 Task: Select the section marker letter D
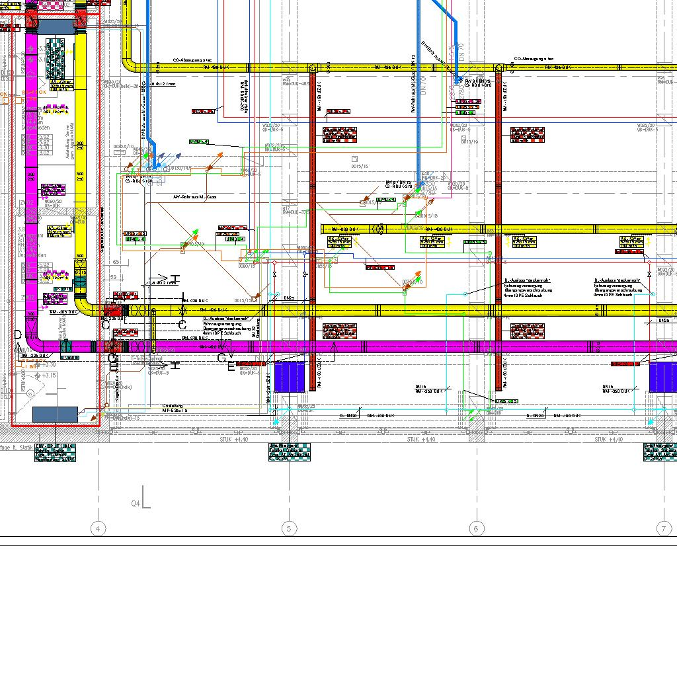click(x=18, y=336)
